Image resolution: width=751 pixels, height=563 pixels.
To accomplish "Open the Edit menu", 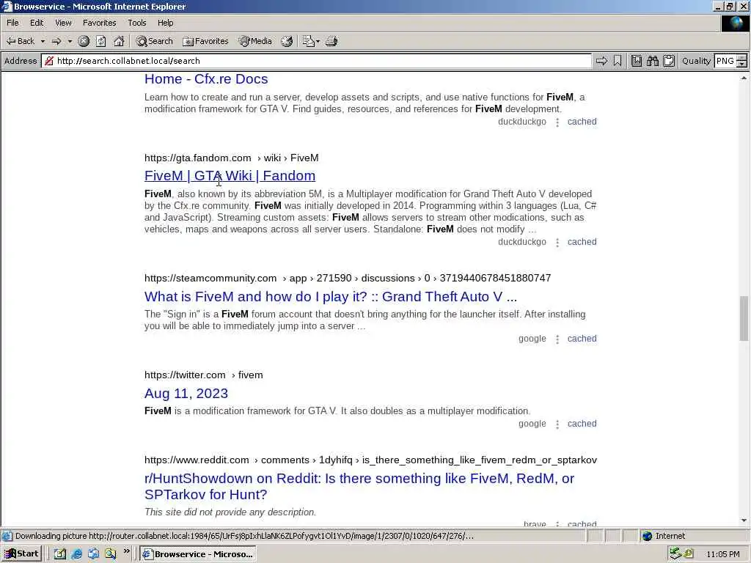I will 37,23.
